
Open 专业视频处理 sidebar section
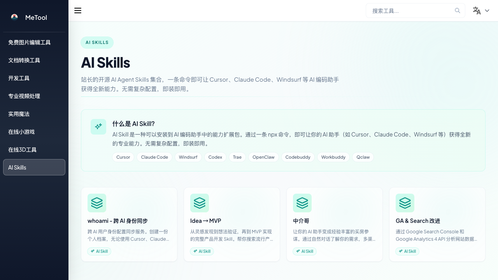pyautogui.click(x=24, y=96)
